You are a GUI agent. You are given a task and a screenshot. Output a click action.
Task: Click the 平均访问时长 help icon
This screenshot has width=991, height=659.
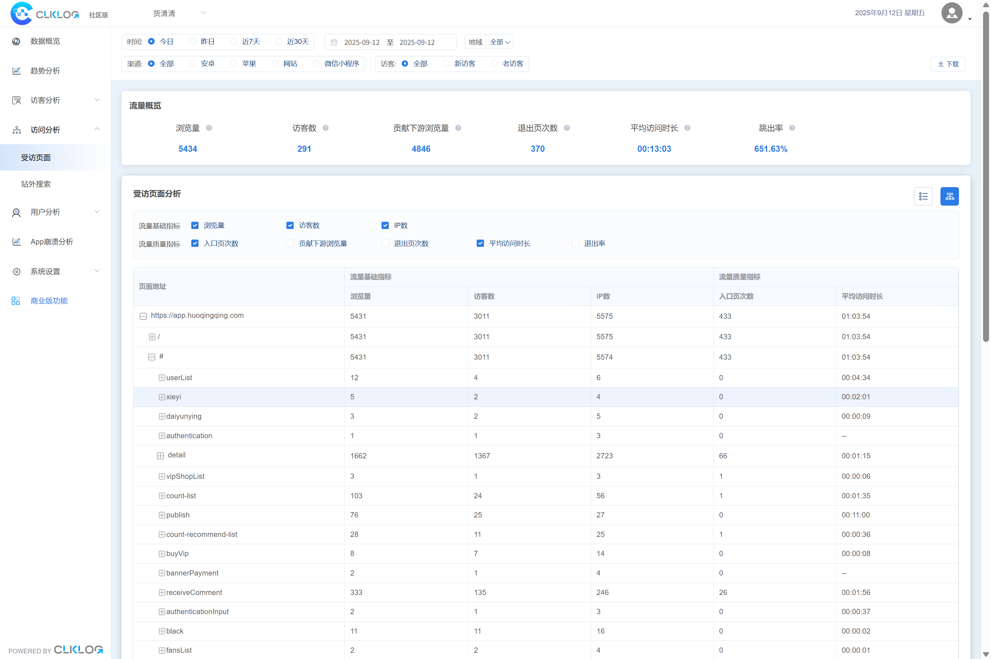pos(687,128)
